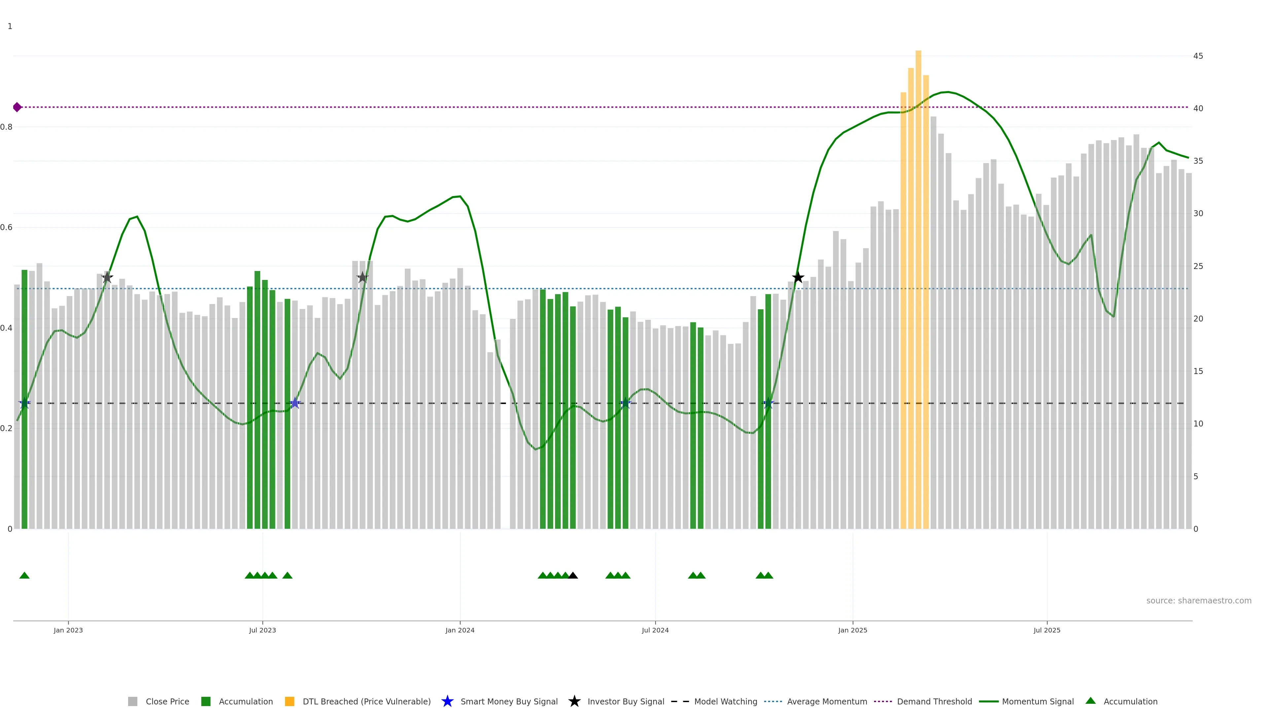Click the blue Smart Money star near Jul 2023
The width and height of the screenshot is (1268, 713).
(x=295, y=403)
